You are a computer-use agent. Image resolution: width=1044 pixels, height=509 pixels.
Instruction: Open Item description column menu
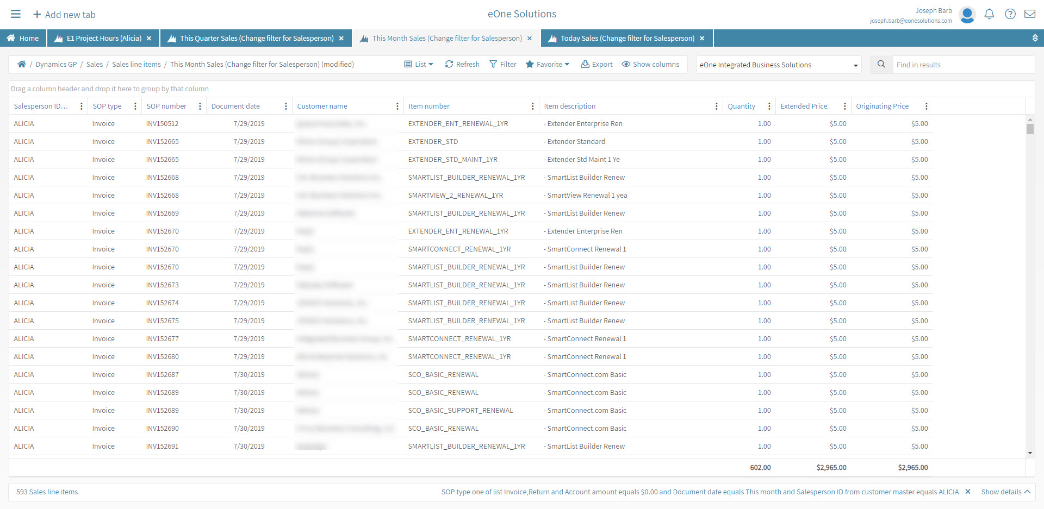pos(717,106)
